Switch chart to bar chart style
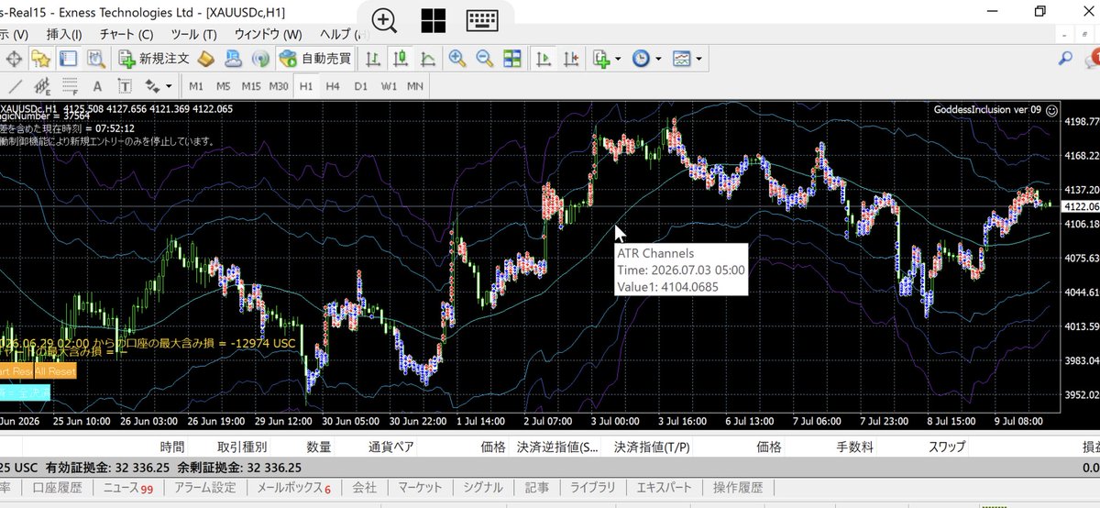The image size is (1100, 508). pyautogui.click(x=373, y=59)
